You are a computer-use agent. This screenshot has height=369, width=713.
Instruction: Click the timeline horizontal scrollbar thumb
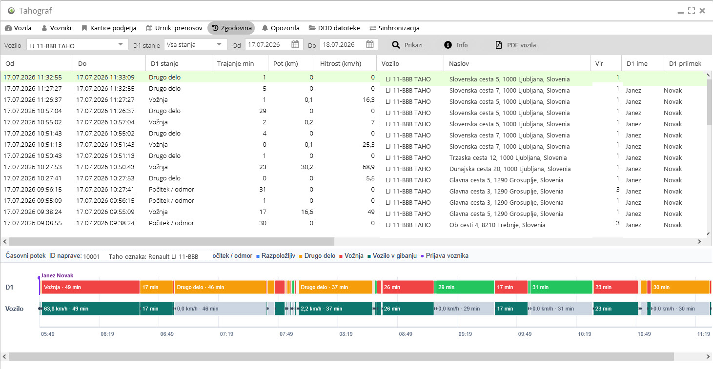click(341, 357)
